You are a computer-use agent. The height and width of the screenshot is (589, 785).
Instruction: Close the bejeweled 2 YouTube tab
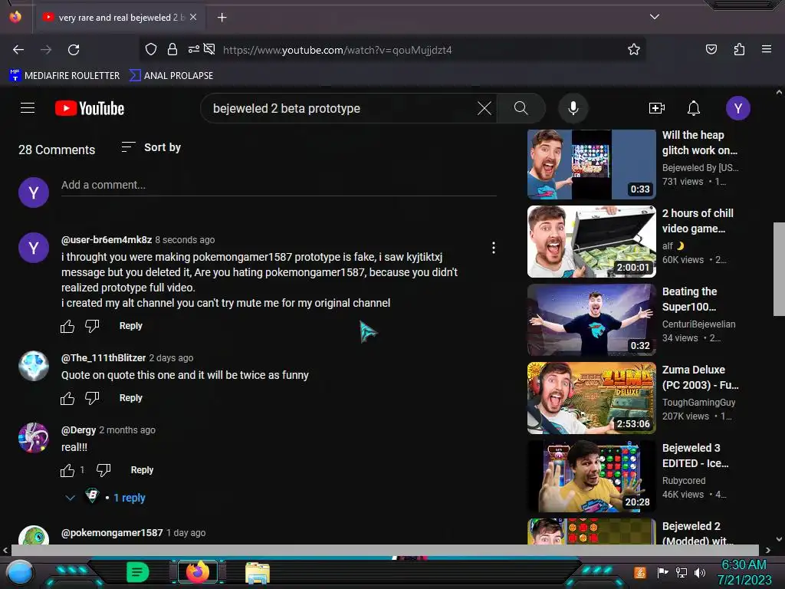coord(193,17)
